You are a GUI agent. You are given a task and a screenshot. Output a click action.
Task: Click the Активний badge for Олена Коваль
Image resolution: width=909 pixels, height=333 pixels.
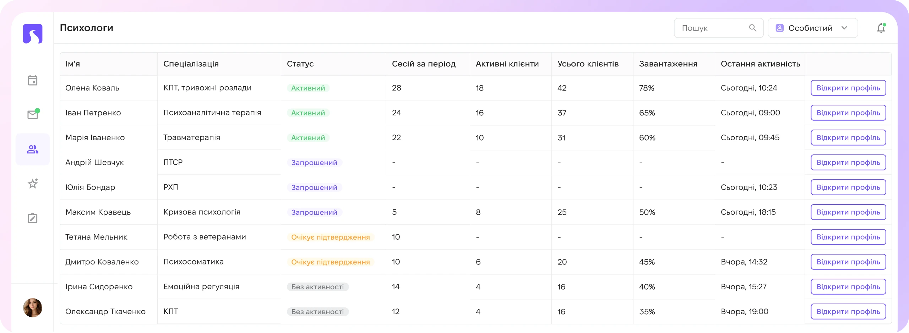click(308, 88)
